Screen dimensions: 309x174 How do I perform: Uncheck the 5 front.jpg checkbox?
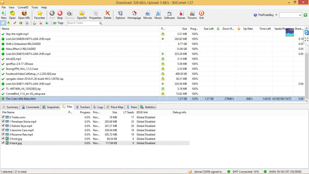point(3,139)
